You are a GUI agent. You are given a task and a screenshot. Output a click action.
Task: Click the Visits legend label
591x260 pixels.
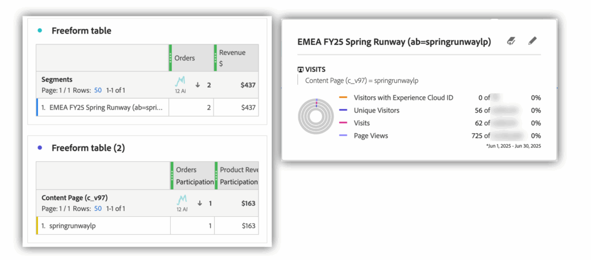click(362, 123)
